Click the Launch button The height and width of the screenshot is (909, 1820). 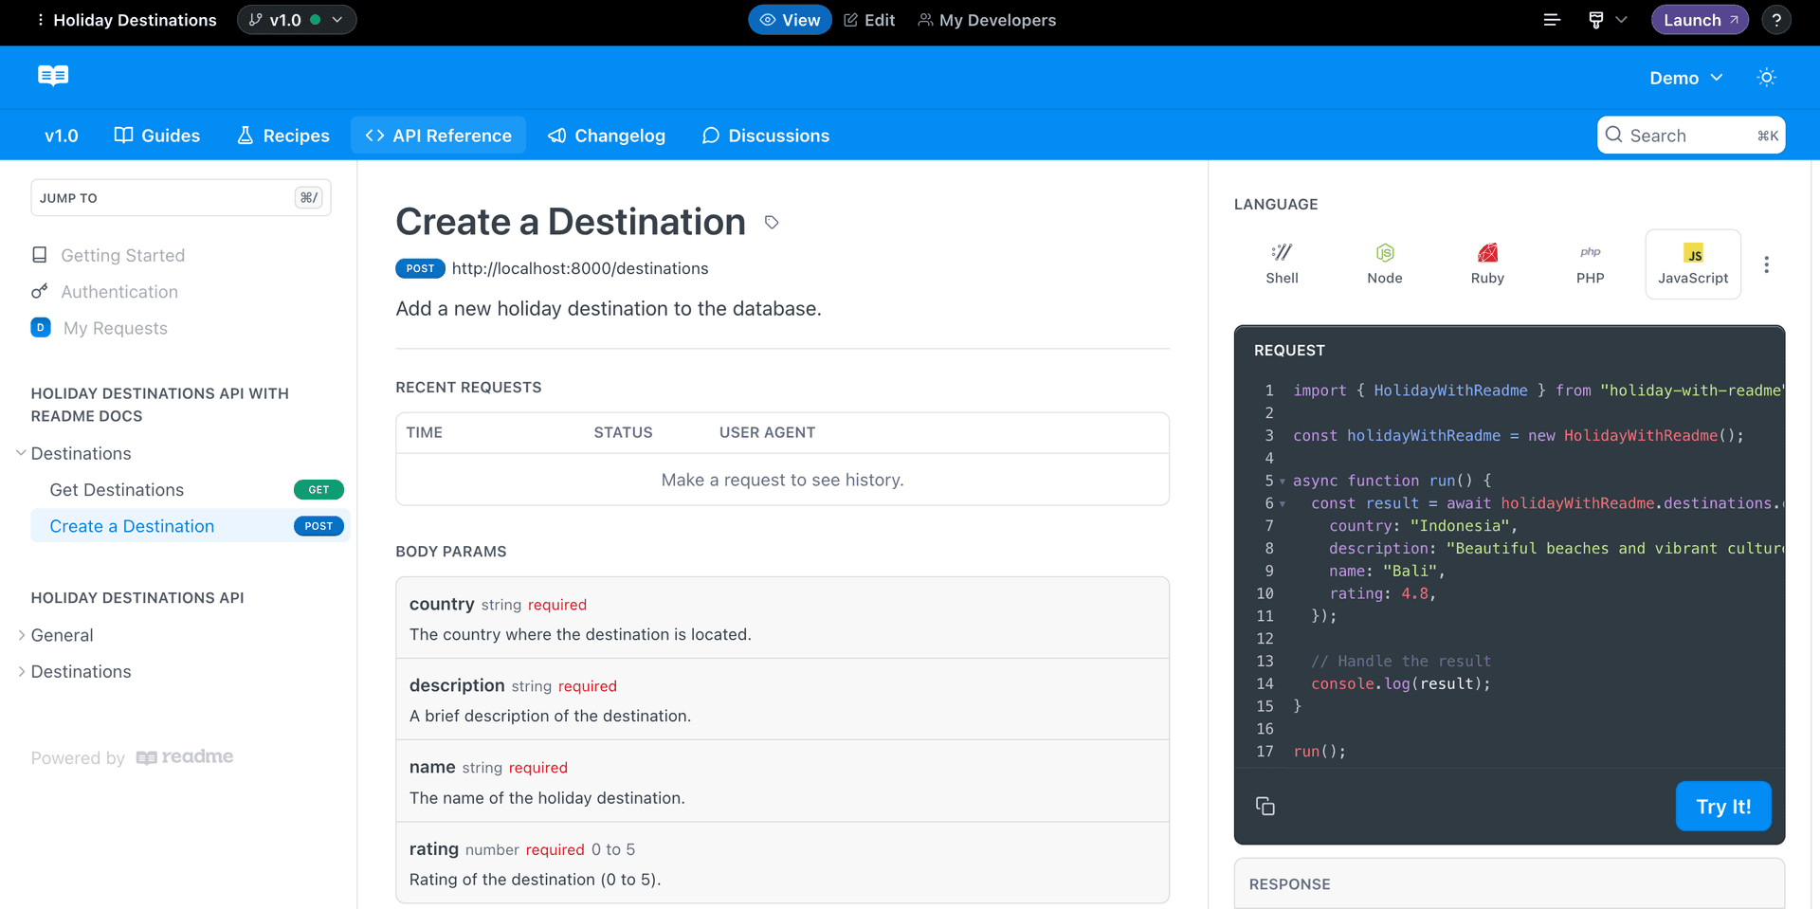tap(1699, 19)
